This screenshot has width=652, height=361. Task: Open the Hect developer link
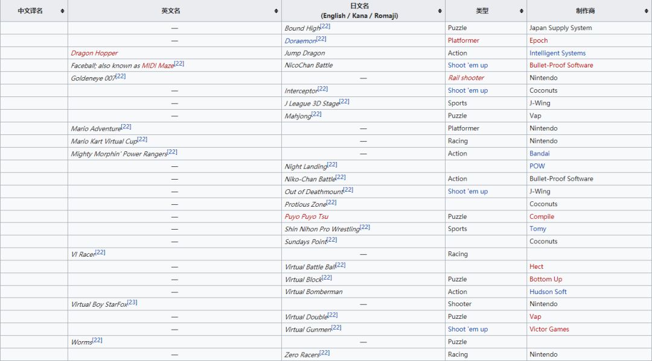(x=536, y=266)
